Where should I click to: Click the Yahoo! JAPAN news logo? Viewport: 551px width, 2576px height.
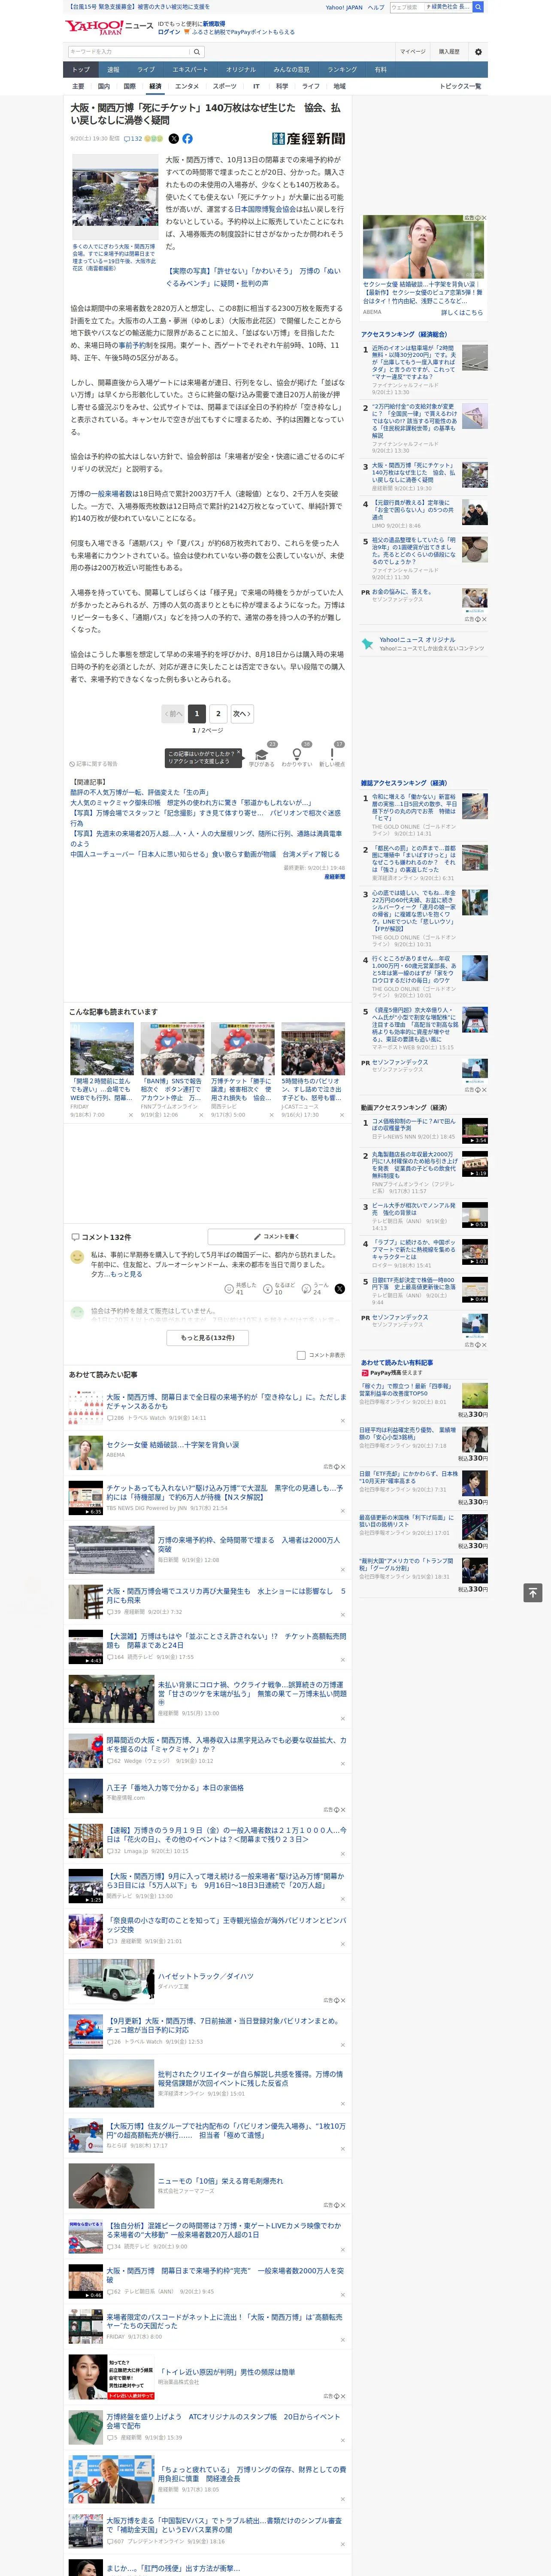108,28
